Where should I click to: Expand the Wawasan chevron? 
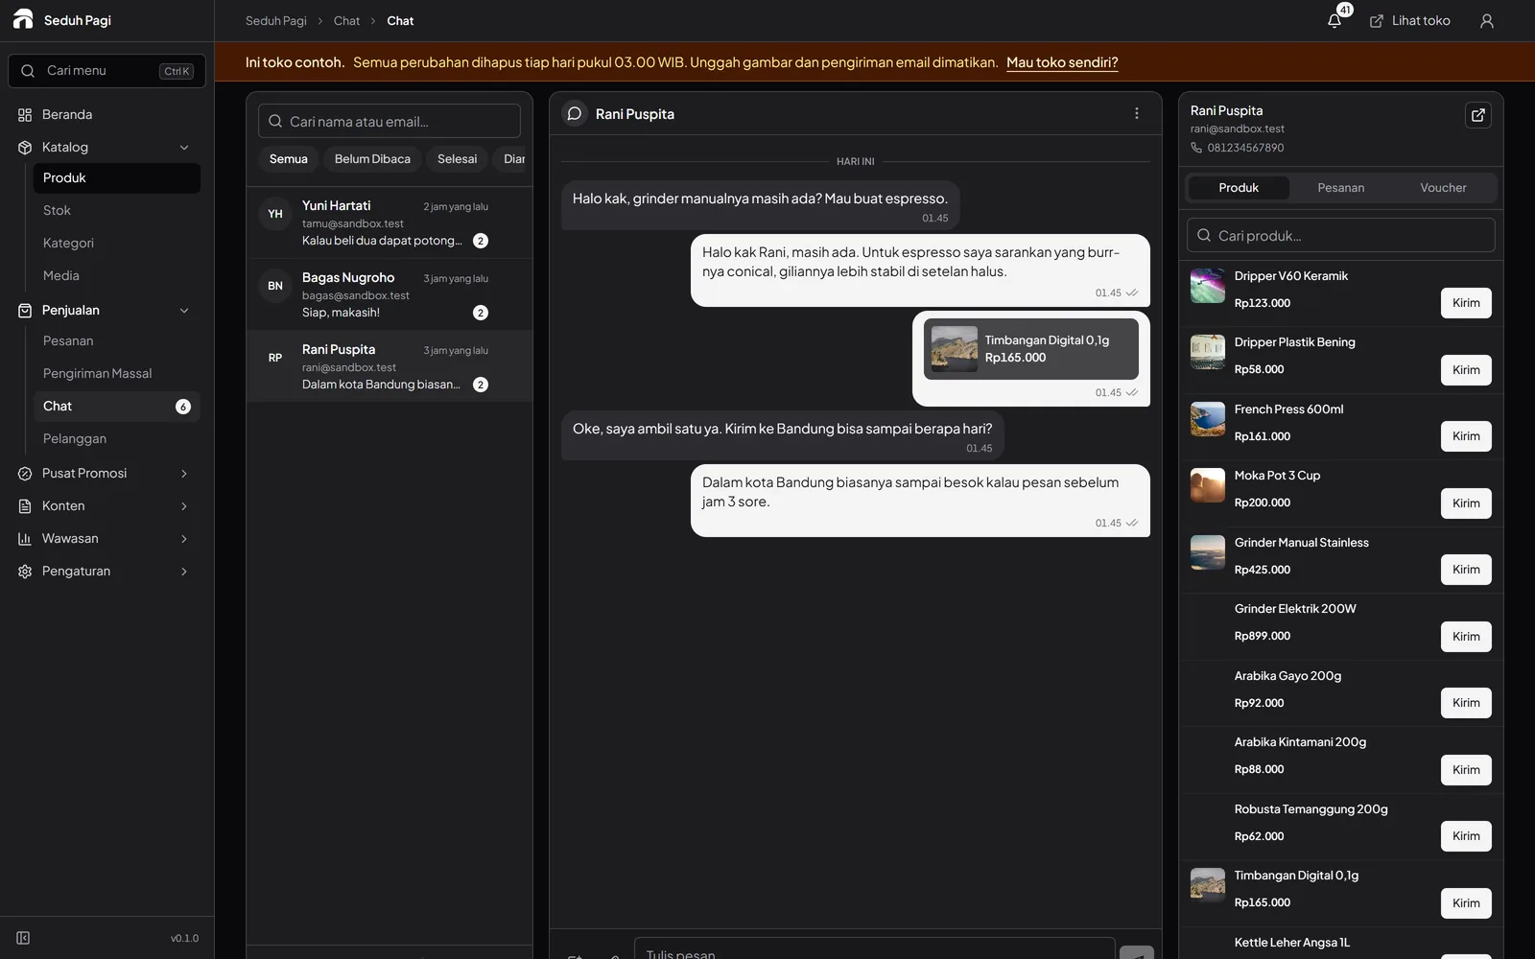[x=184, y=538]
